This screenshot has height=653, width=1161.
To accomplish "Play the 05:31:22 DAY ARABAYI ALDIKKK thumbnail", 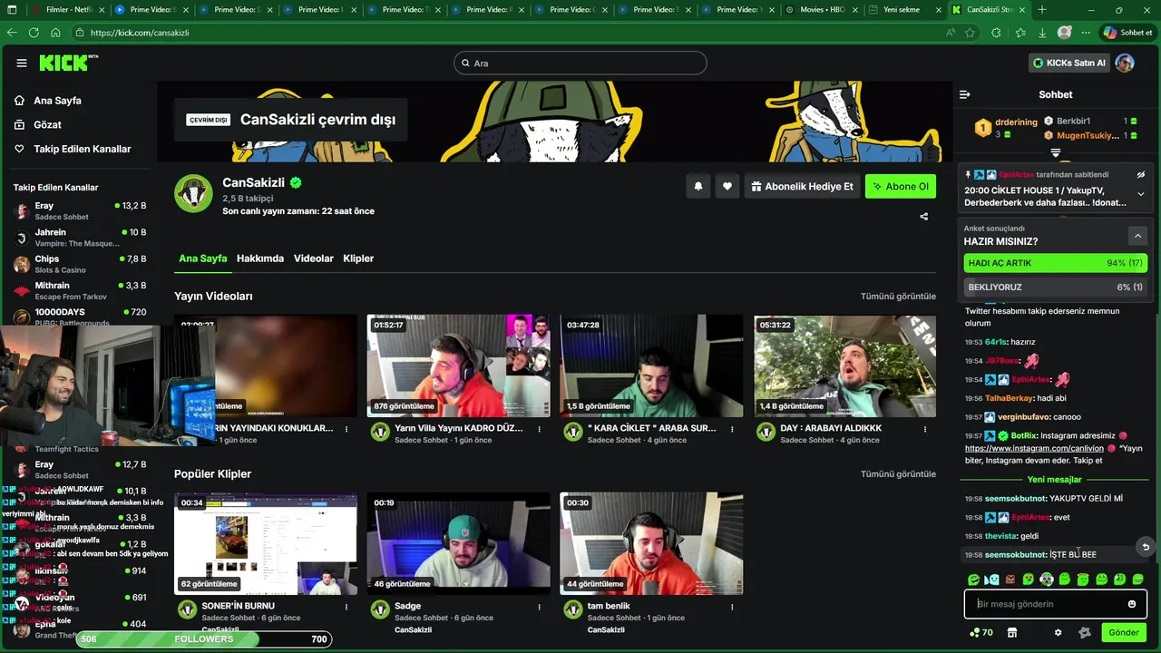I will point(844,365).
